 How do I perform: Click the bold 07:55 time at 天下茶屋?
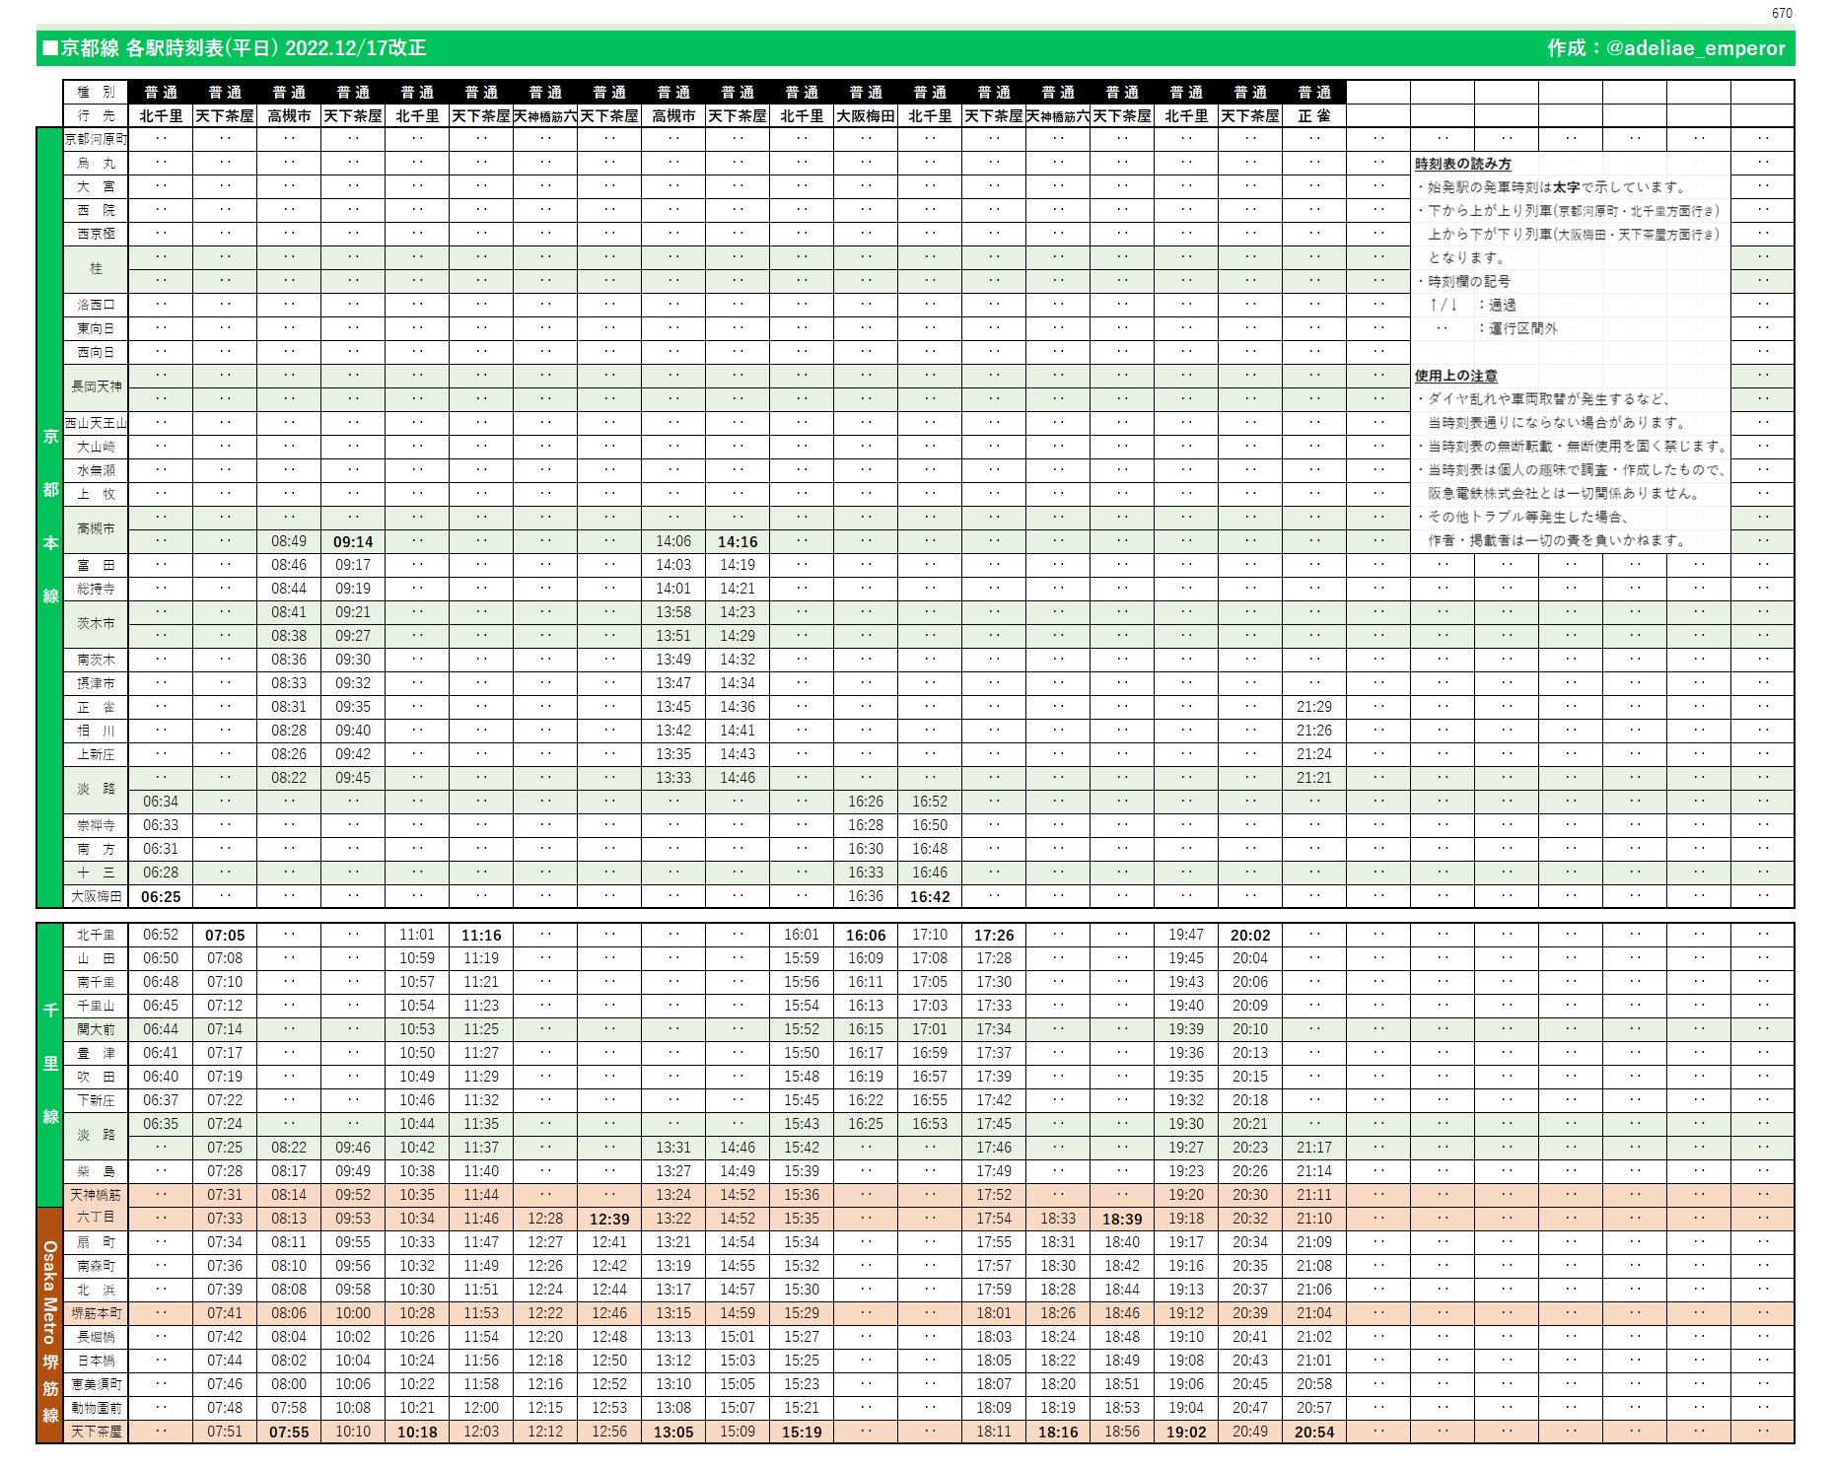[x=289, y=1432]
